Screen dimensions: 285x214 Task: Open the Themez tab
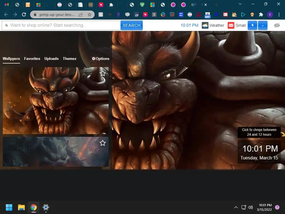pyautogui.click(x=69, y=59)
